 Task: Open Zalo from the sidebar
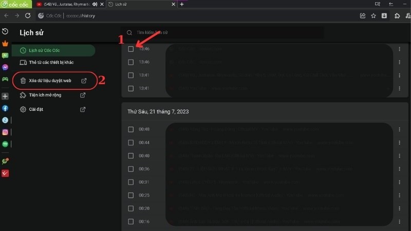coord(5,120)
